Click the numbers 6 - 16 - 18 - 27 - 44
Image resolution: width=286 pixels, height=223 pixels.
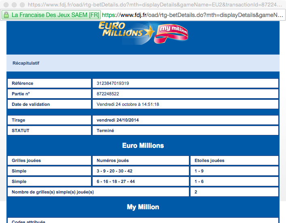tap(116, 182)
